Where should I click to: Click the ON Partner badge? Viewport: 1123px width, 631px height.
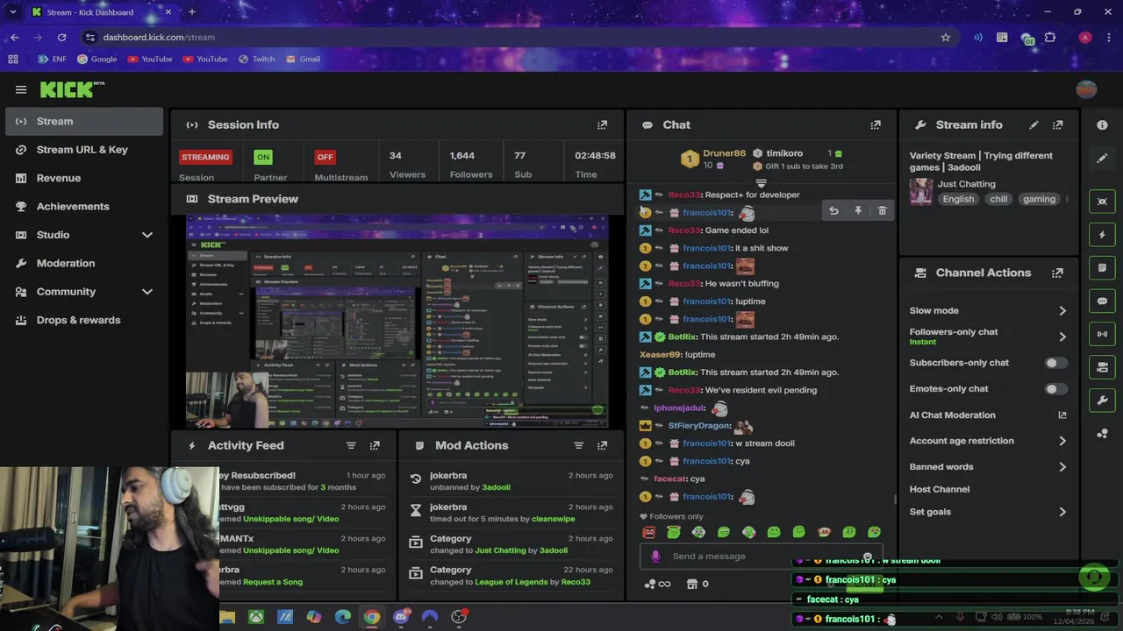[262, 157]
